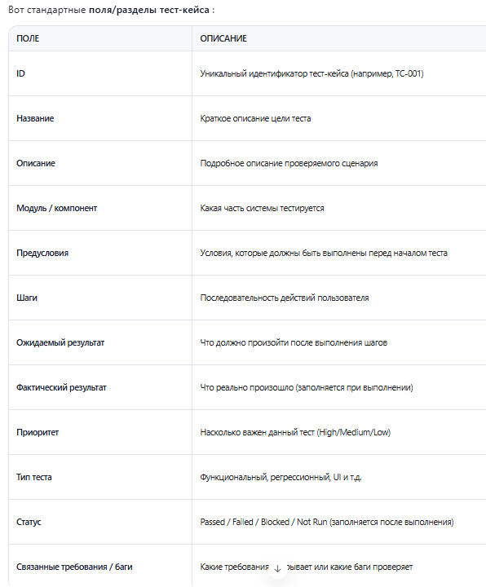Click the Краткое описание цели теста text
Screen dimensions: 486x587
tap(255, 118)
